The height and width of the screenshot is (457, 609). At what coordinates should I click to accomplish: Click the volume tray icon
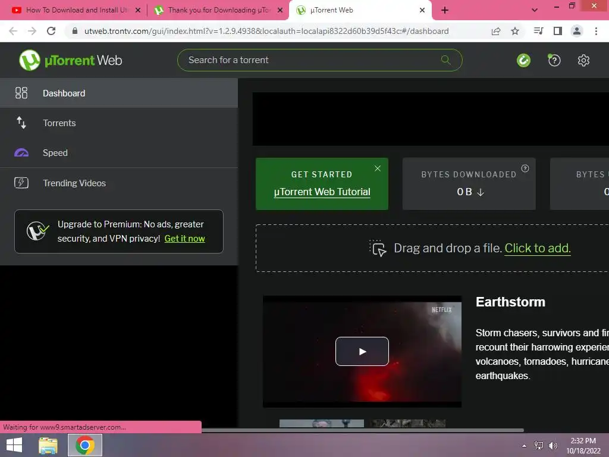pyautogui.click(x=553, y=446)
